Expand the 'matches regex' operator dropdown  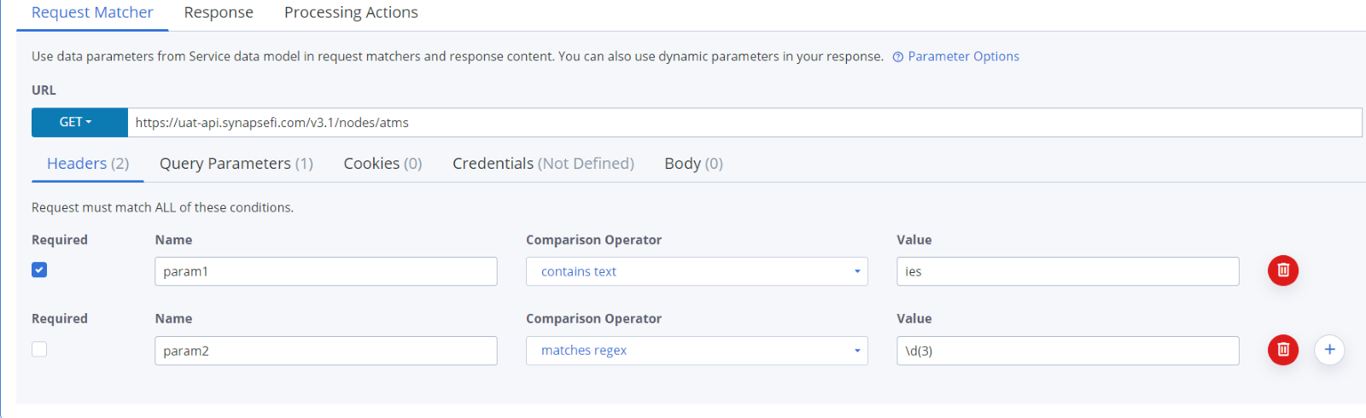click(x=697, y=351)
